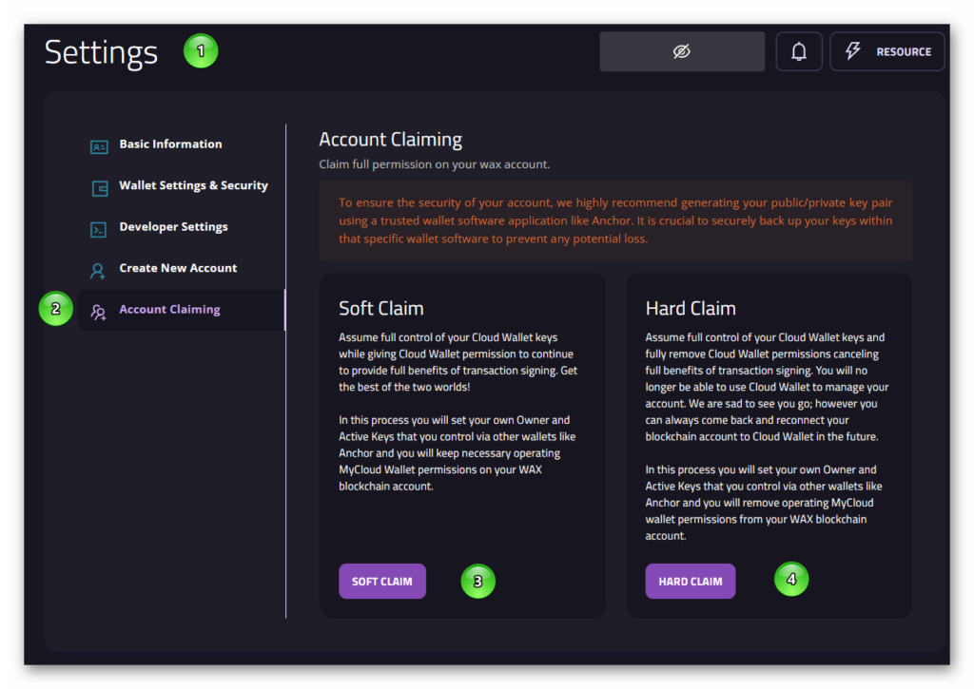The image size is (974, 689).
Task: Toggle balance visibility with the crossed-eye icon
Action: click(x=681, y=51)
